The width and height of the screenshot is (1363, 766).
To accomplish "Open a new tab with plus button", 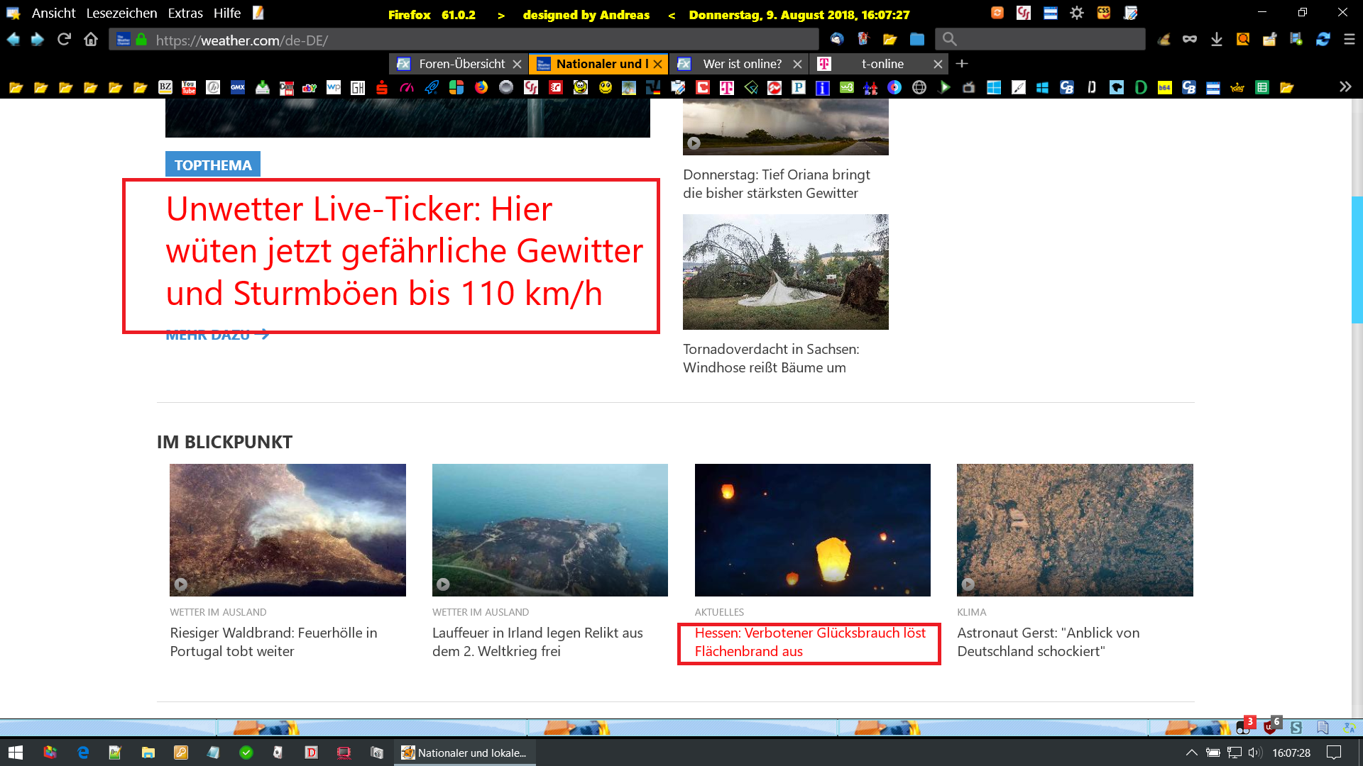I will pyautogui.click(x=962, y=64).
